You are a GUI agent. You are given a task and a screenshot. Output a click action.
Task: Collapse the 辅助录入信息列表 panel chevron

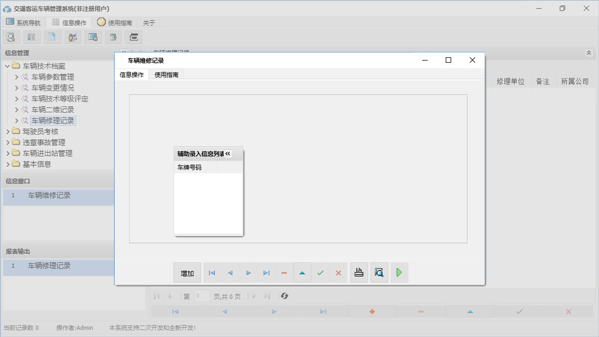coord(228,154)
